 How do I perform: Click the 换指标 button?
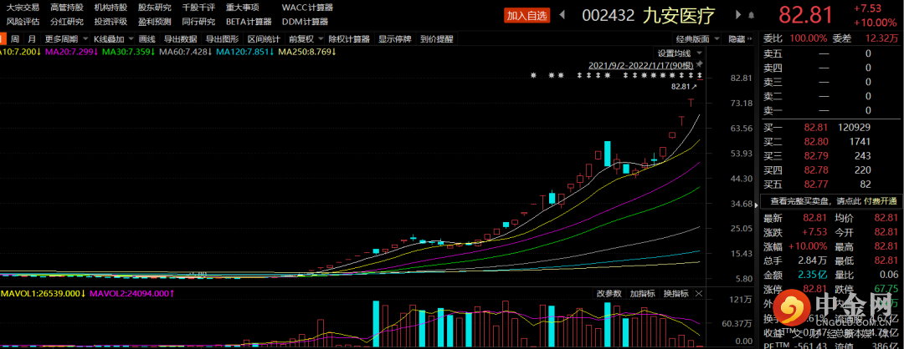pos(675,294)
